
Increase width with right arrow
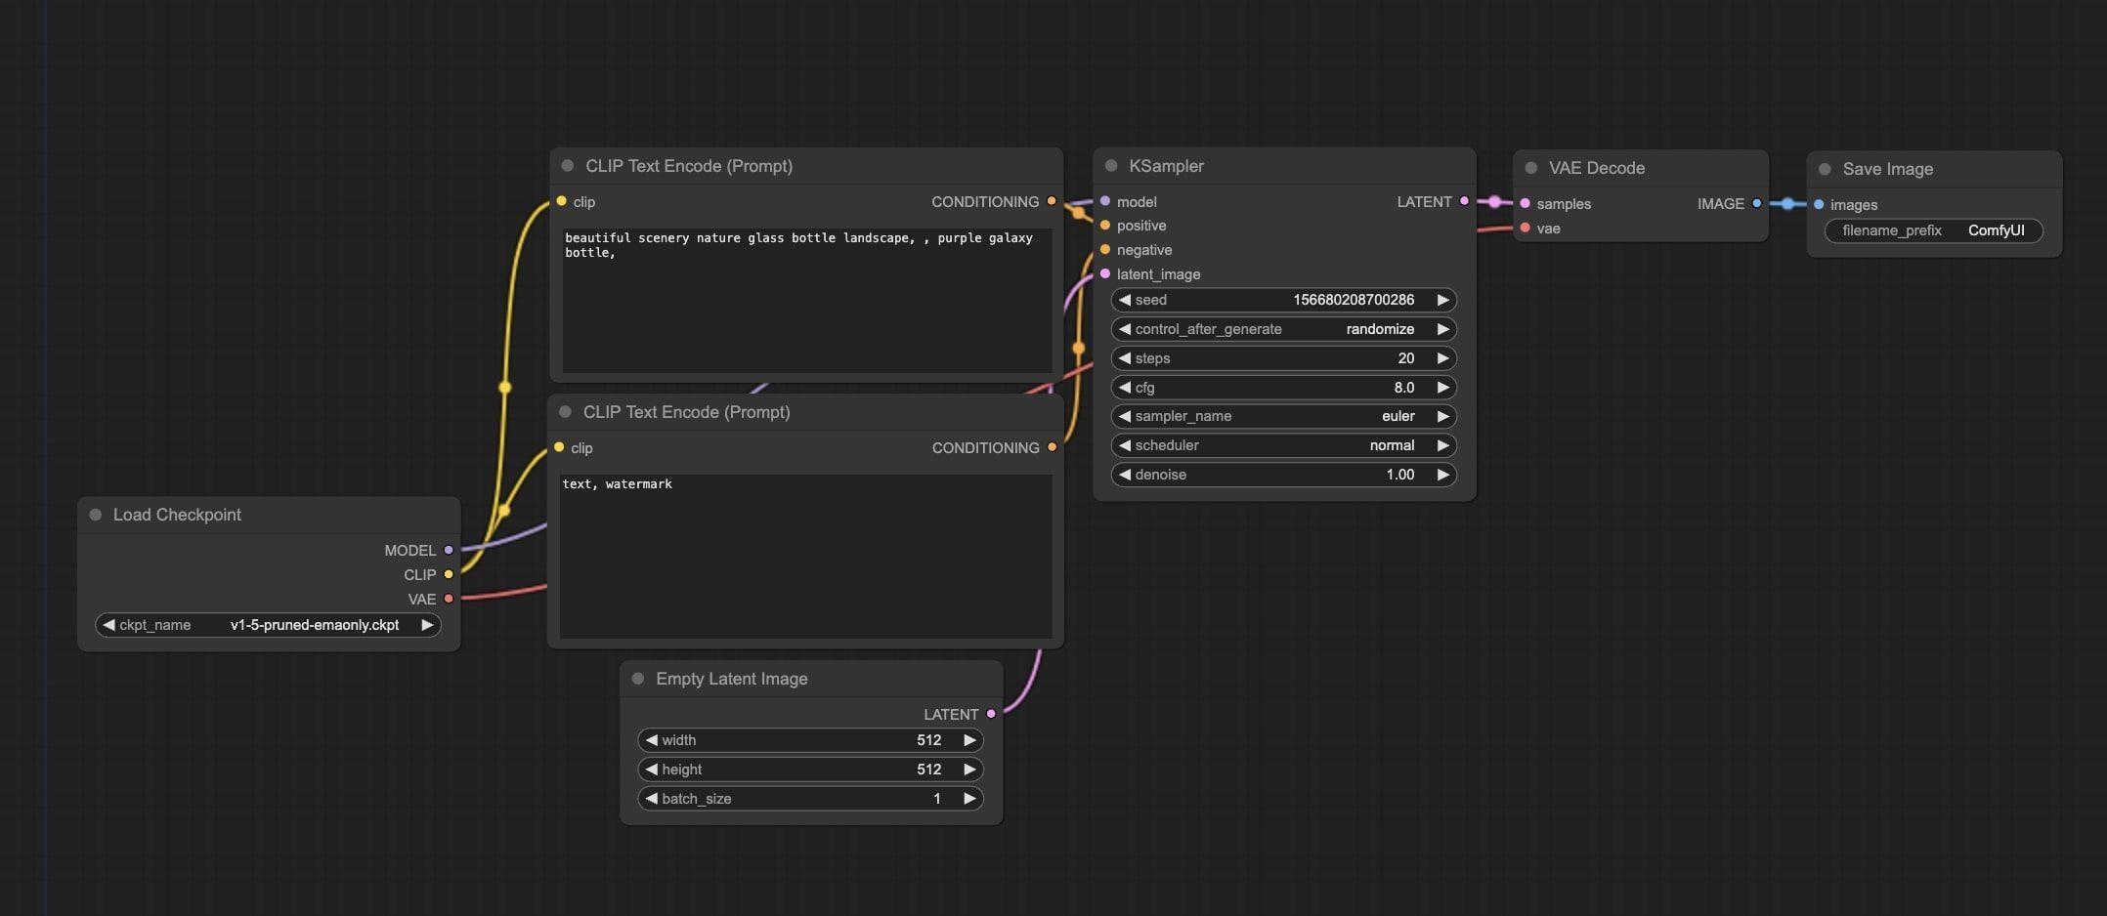click(969, 740)
